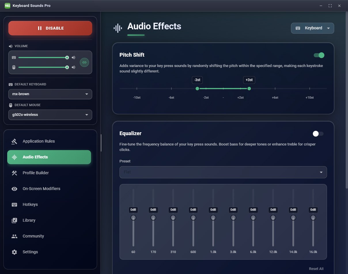Click the Community people icon

[x=14, y=236]
